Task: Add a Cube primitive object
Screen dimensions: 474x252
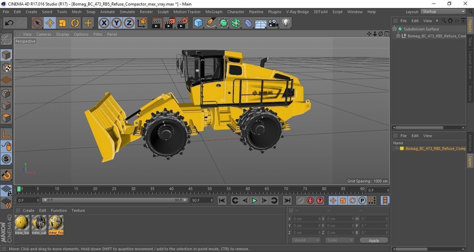Action: (198, 23)
